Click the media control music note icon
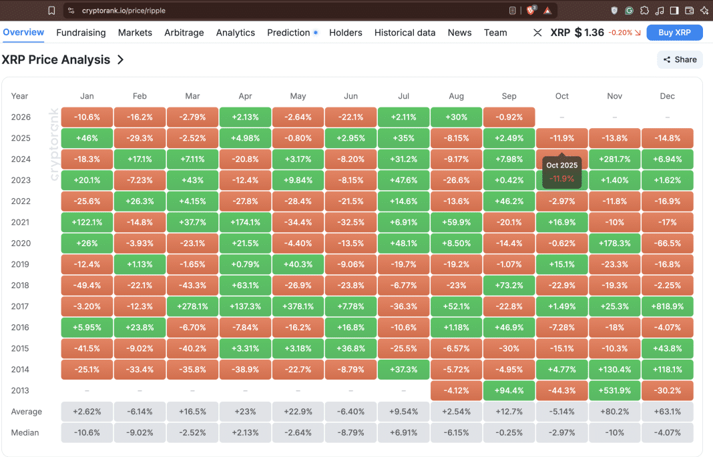This screenshot has width=713, height=457. 660,11
